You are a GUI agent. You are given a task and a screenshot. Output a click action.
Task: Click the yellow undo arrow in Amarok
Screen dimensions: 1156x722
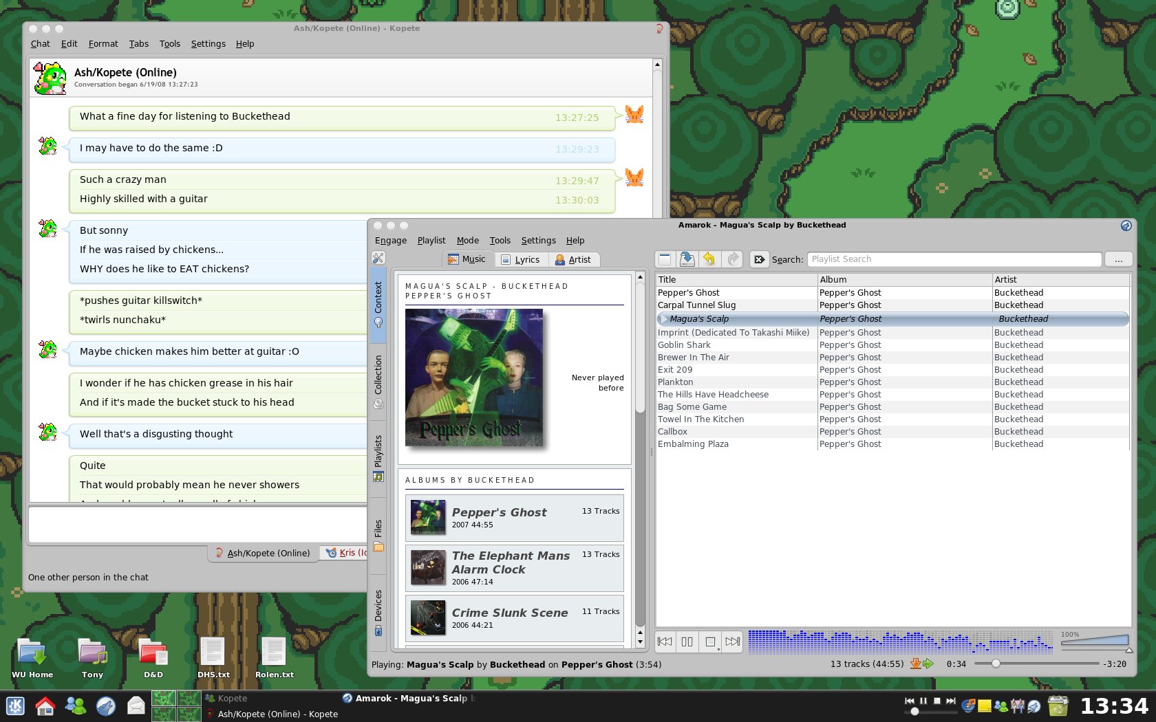click(709, 259)
